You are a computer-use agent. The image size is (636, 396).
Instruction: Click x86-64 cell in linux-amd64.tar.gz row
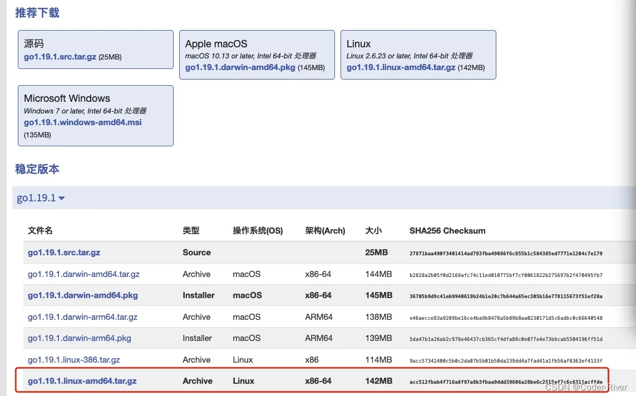pyautogui.click(x=318, y=381)
